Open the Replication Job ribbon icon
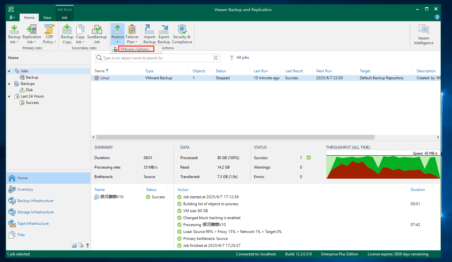This screenshot has height=262, width=452. coord(32,34)
